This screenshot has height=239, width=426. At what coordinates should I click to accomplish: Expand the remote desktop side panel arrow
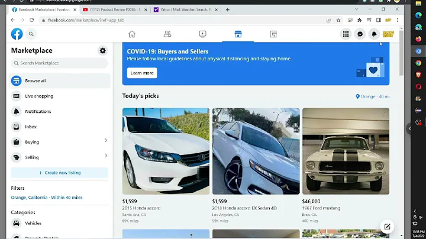tap(409, 128)
